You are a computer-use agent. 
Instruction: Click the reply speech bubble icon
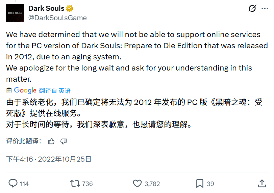click(13, 184)
